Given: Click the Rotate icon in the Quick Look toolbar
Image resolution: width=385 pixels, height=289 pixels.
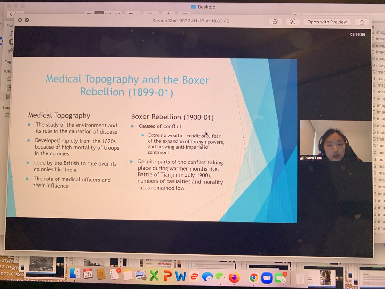Looking at the screenshot, I should coord(275,22).
